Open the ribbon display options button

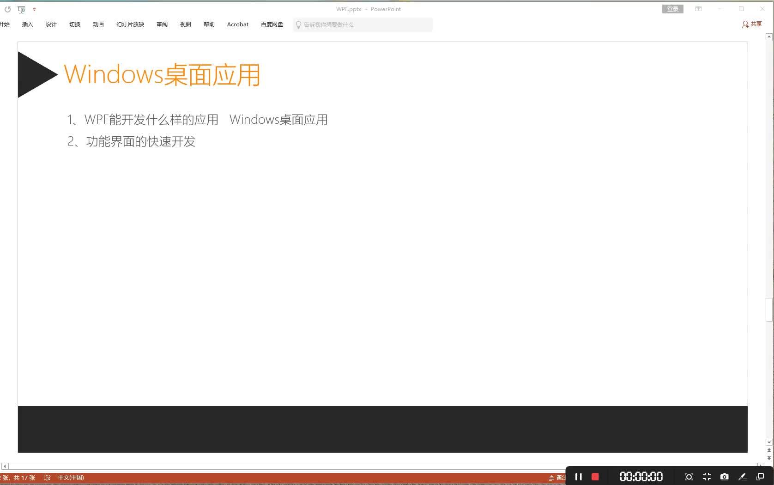[698, 9]
